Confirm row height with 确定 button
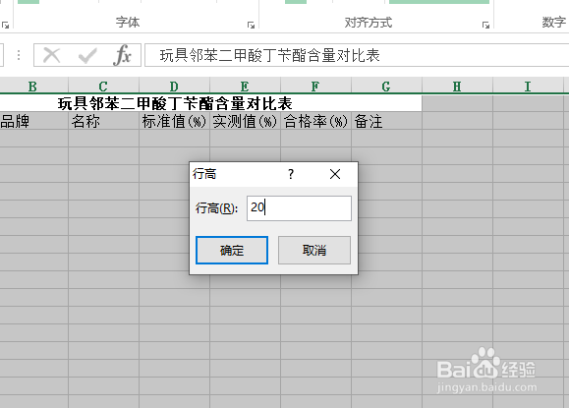Image resolution: width=569 pixels, height=408 pixels. (232, 250)
